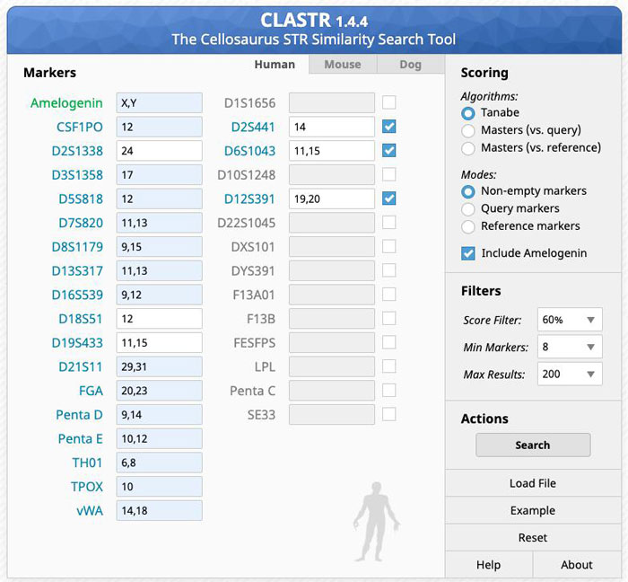Switch to the Mouse species tab
Viewport: 628px width, 582px height.
pos(342,65)
